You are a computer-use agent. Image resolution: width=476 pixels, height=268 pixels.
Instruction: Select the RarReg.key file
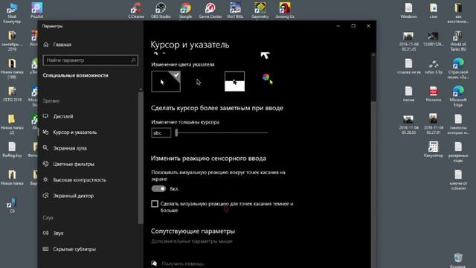coord(12,150)
